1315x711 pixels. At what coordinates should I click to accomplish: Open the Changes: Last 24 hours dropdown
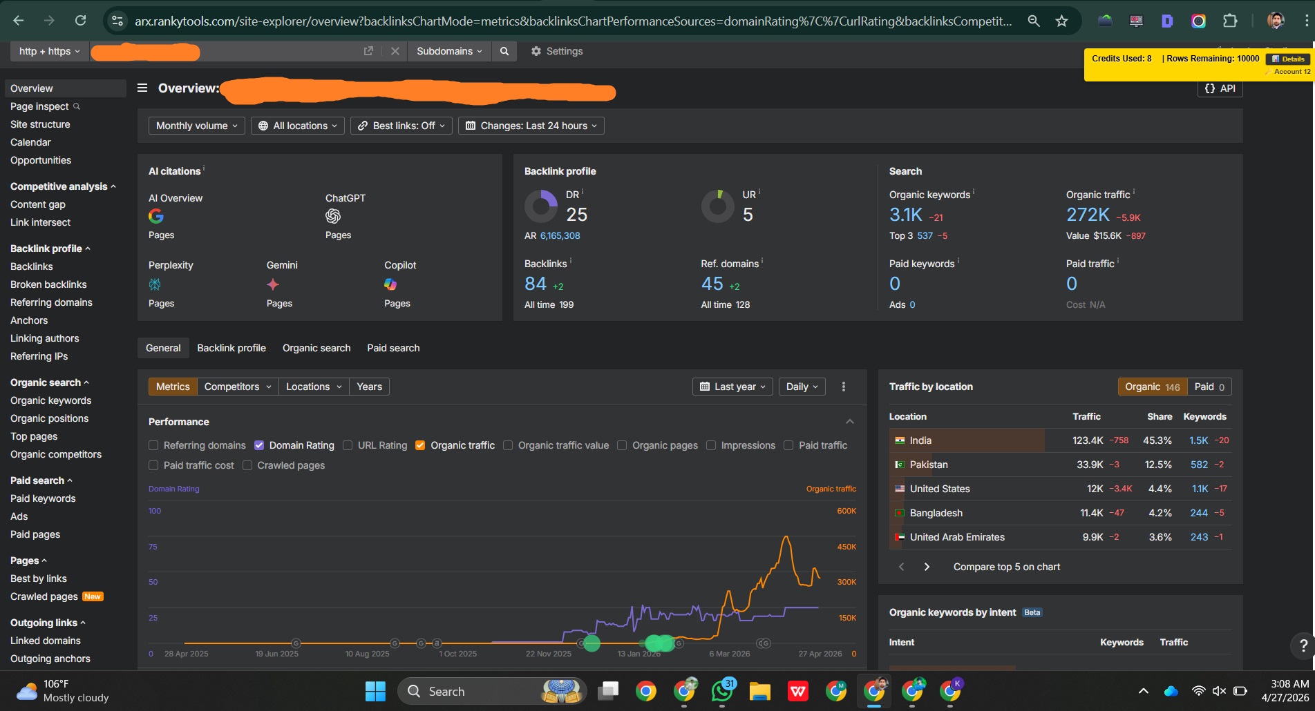[531, 126]
